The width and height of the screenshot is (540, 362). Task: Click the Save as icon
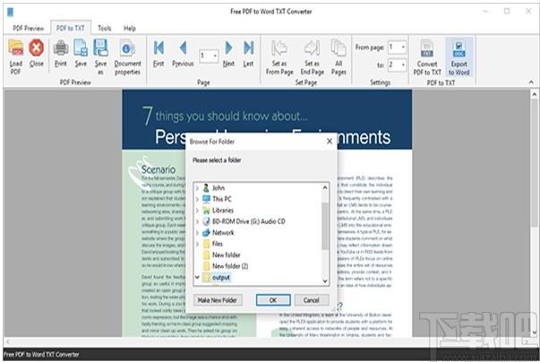(x=100, y=56)
